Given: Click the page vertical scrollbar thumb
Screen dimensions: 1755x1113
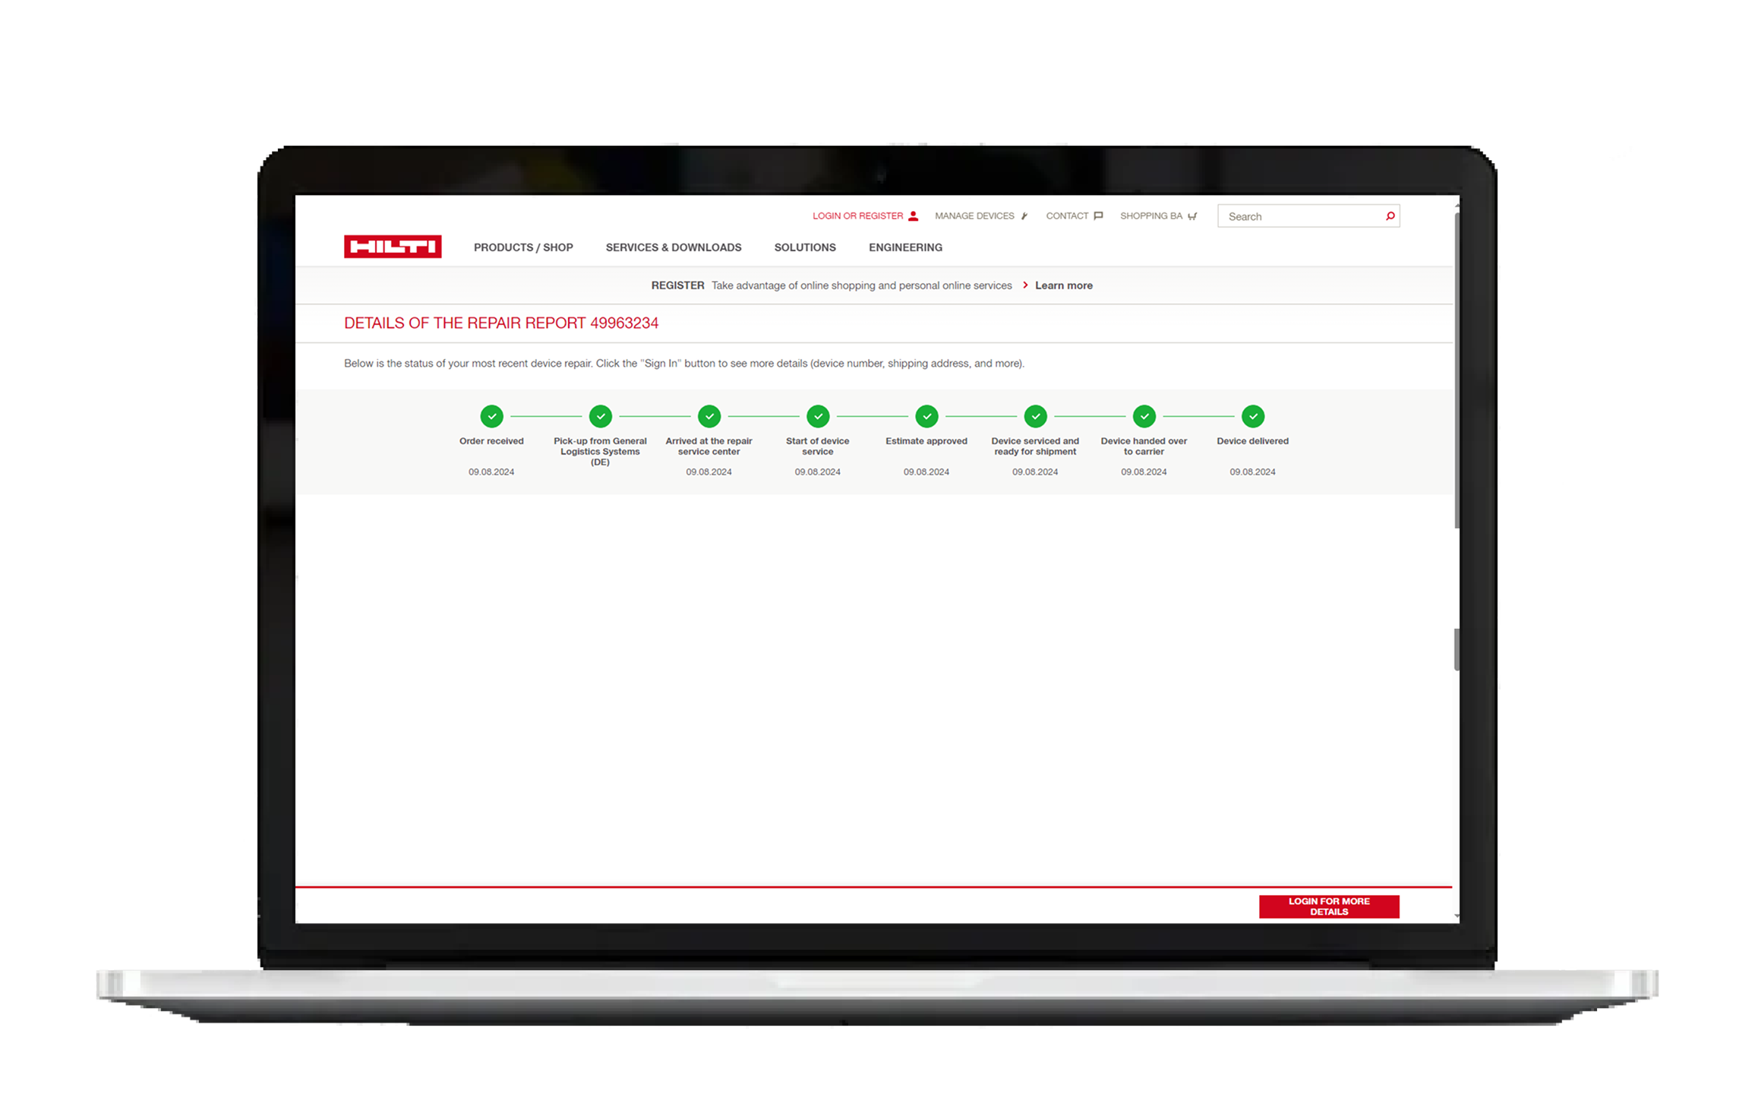Looking at the screenshot, I should tap(1456, 372).
